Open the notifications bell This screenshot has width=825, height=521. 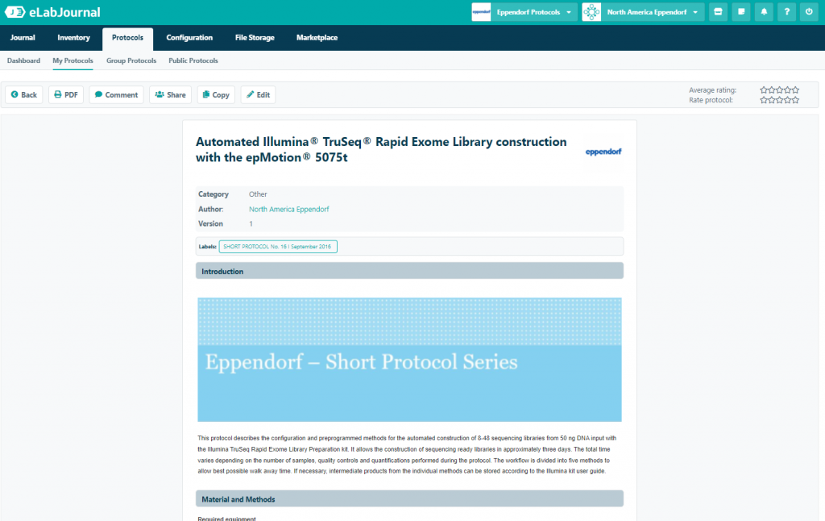pyautogui.click(x=764, y=11)
